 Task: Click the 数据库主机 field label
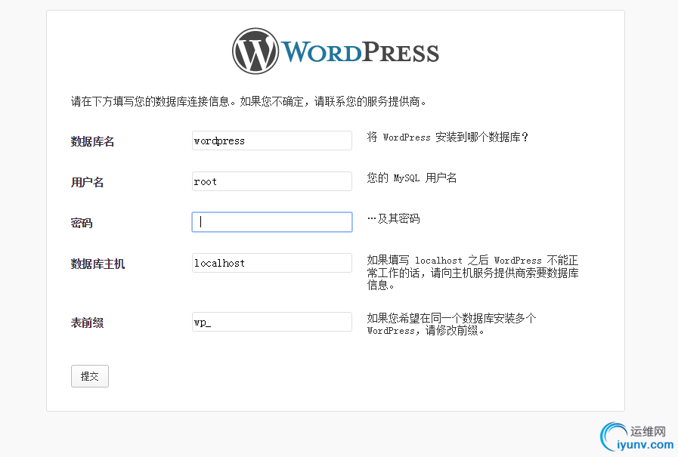tap(98, 264)
